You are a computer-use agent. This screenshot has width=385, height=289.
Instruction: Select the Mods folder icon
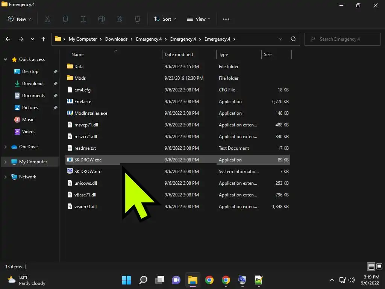(x=70, y=78)
